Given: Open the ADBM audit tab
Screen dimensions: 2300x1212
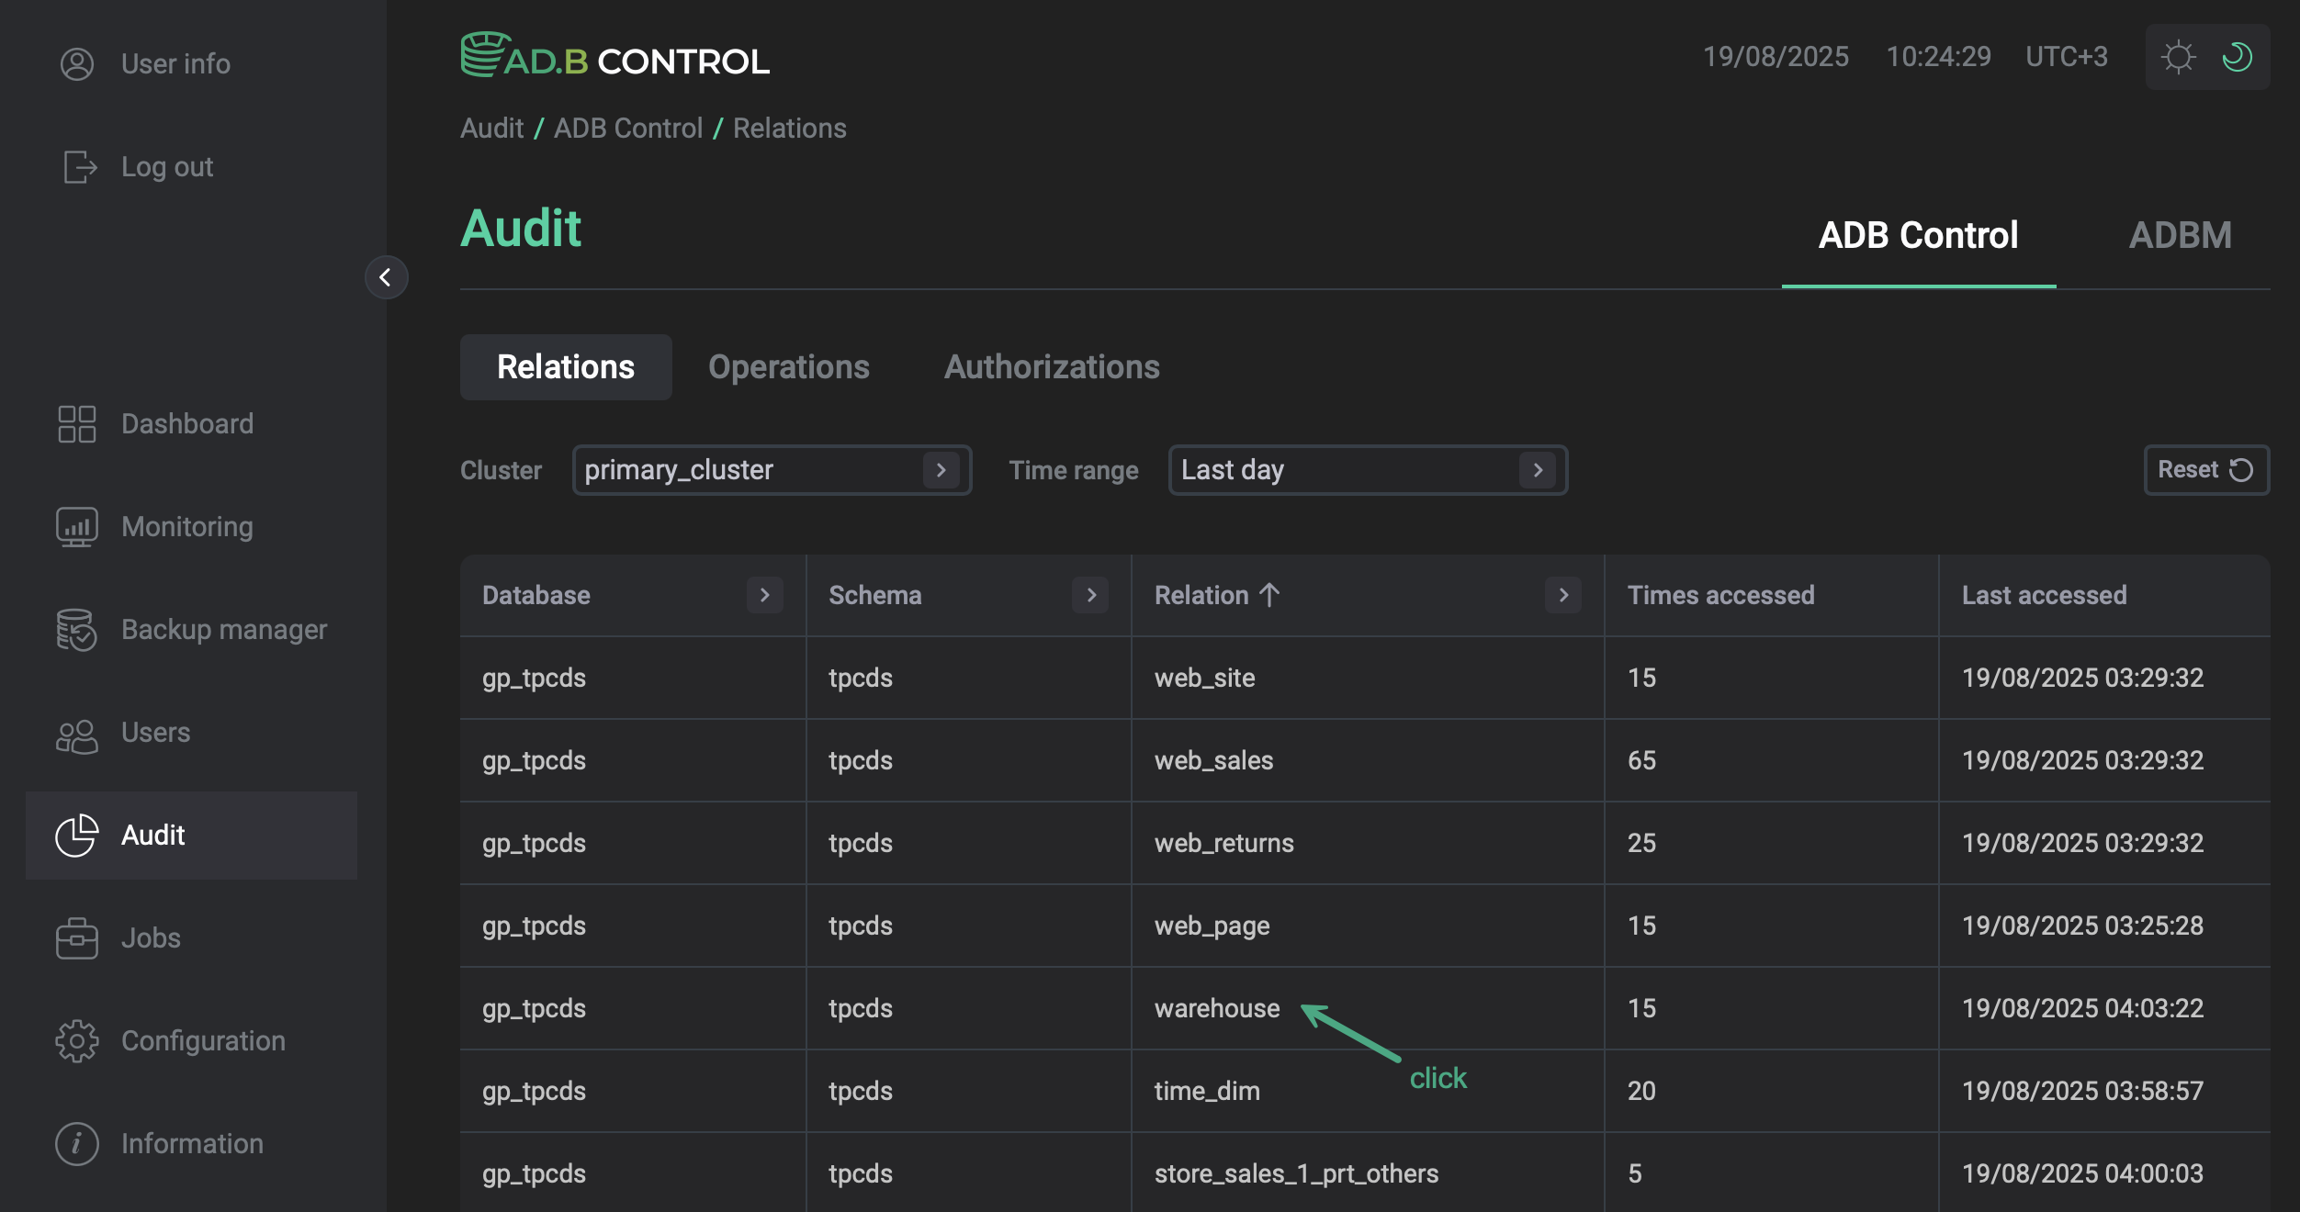Looking at the screenshot, I should click(x=2181, y=235).
